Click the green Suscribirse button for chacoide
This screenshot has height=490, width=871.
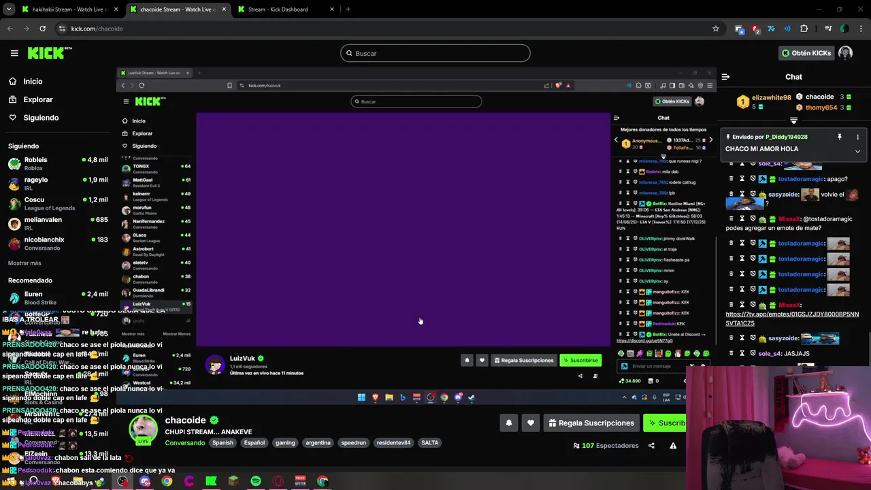665,423
